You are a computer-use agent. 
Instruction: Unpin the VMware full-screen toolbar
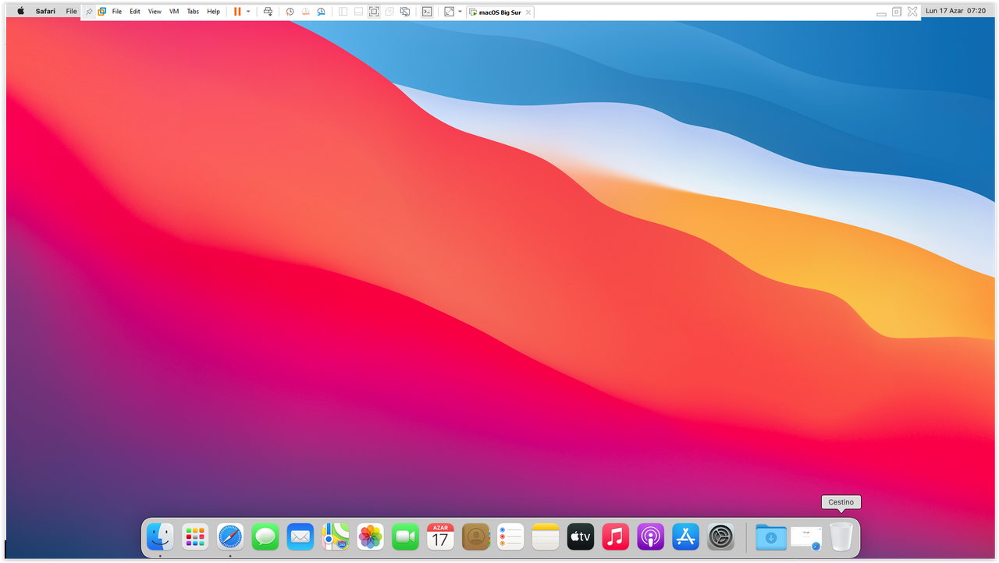pos(89,12)
